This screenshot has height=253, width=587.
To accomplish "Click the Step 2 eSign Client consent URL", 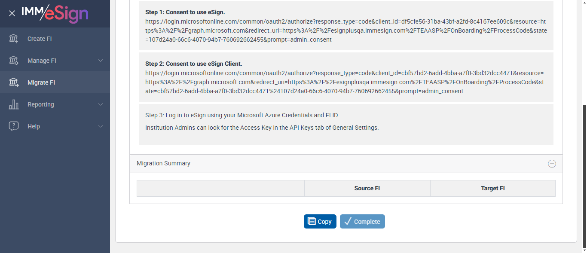I will 345,82.
